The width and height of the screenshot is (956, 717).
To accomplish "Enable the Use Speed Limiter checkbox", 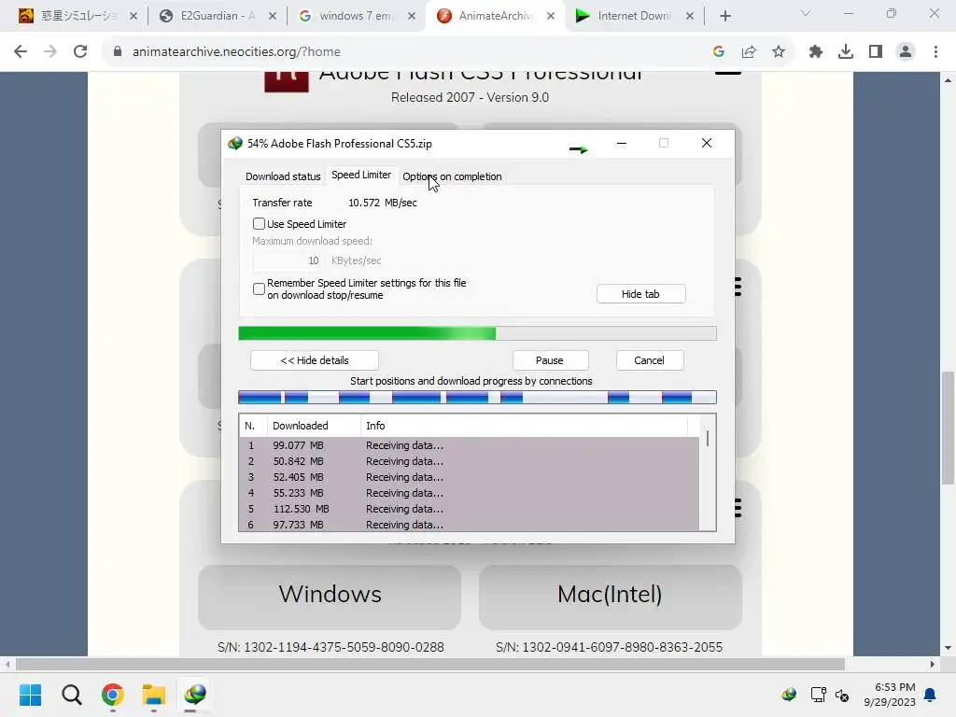I will (x=260, y=224).
